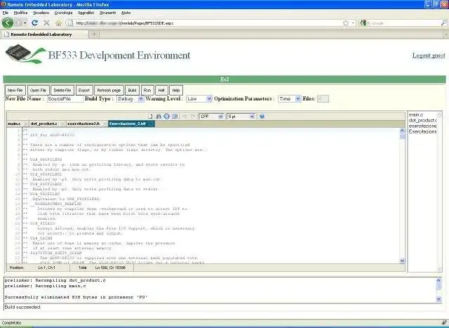Open the Aiuto menu
The width and height of the screenshot is (449, 328).
[126, 13]
